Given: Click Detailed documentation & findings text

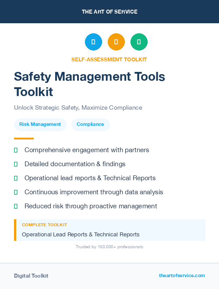Looking at the screenshot, I should click(75, 164).
